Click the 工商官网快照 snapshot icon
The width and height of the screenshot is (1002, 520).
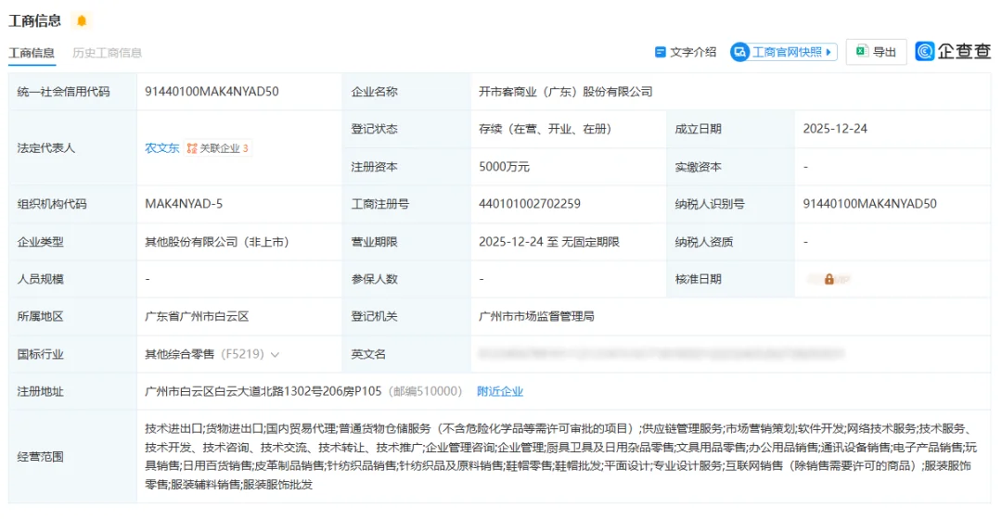(740, 53)
